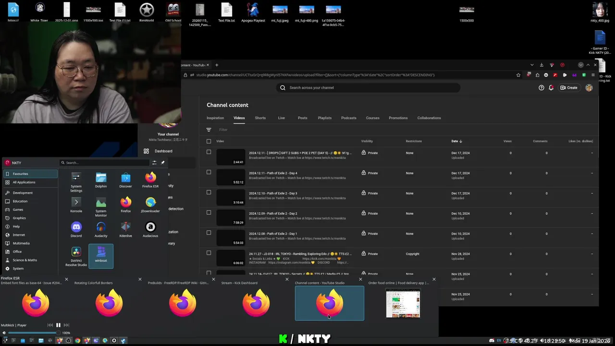Open System Settings in launcher
615x346 pixels.
(x=76, y=182)
